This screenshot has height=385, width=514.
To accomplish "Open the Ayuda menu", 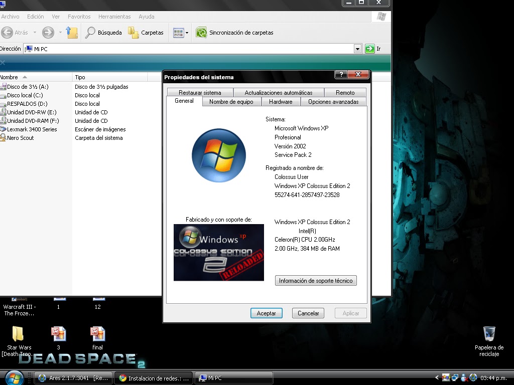I will click(x=146, y=17).
